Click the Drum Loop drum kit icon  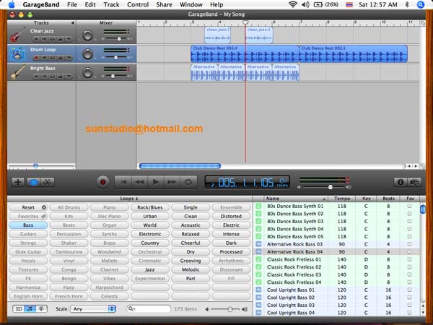17,53
